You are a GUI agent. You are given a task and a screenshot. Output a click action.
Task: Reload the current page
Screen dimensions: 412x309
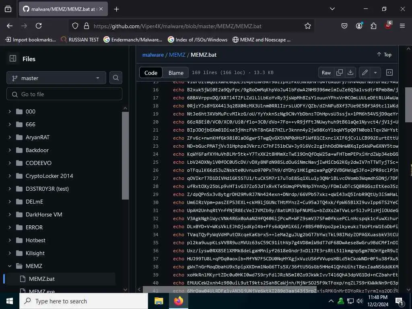tap(39, 26)
